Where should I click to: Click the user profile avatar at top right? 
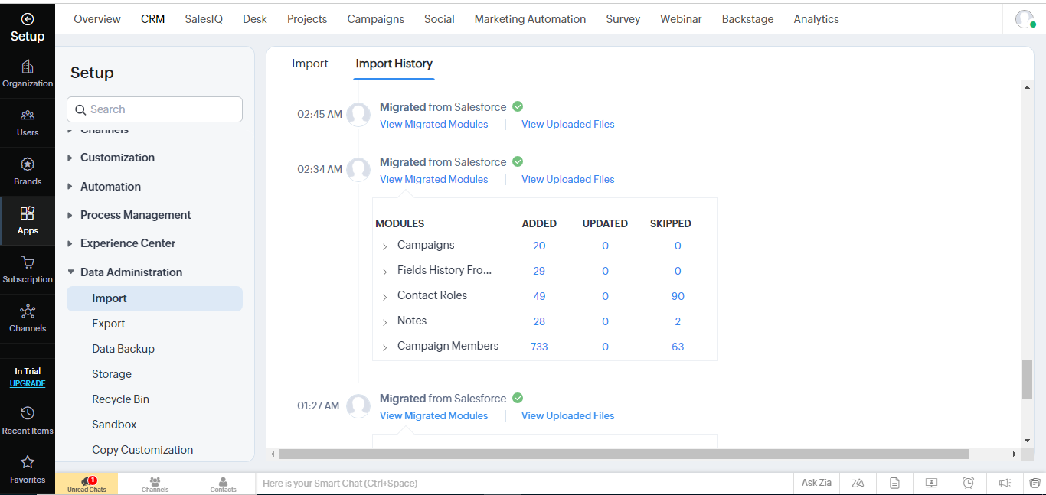pos(1024,19)
